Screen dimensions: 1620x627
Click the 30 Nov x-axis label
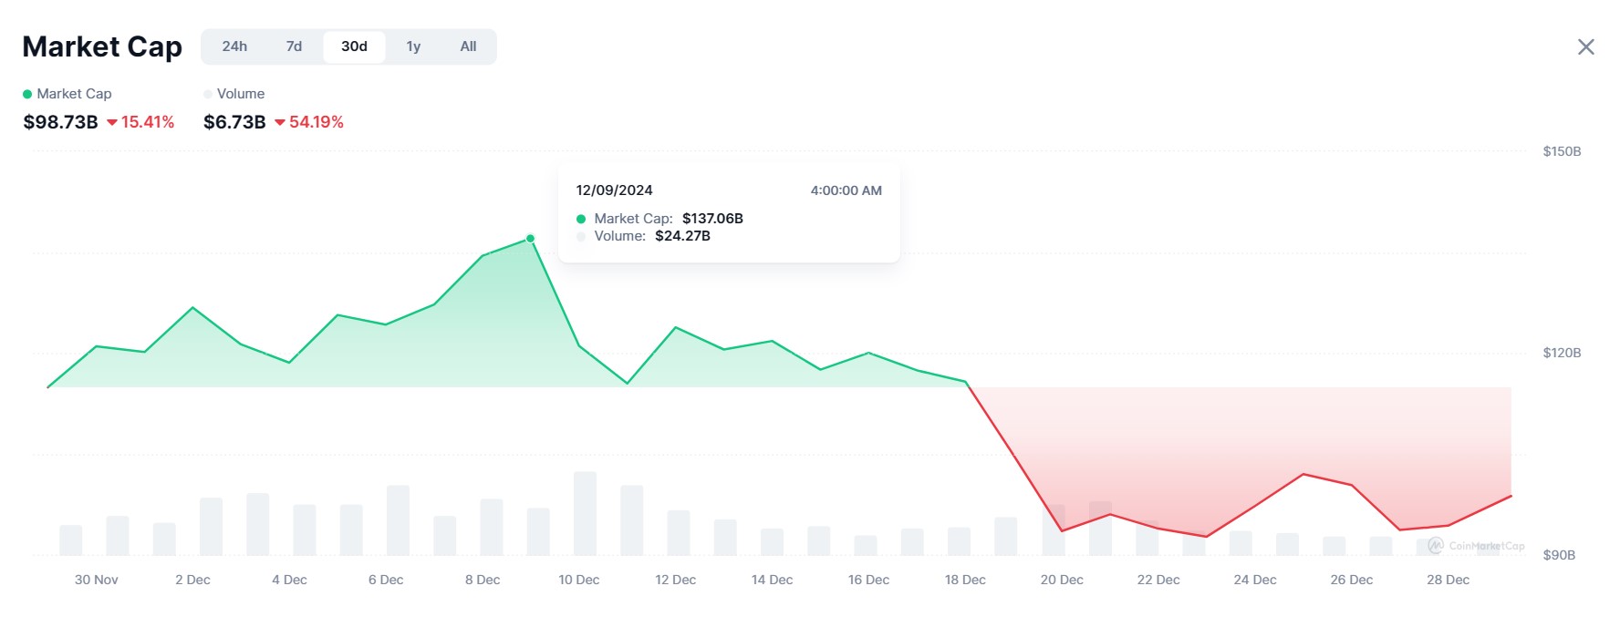[97, 580]
